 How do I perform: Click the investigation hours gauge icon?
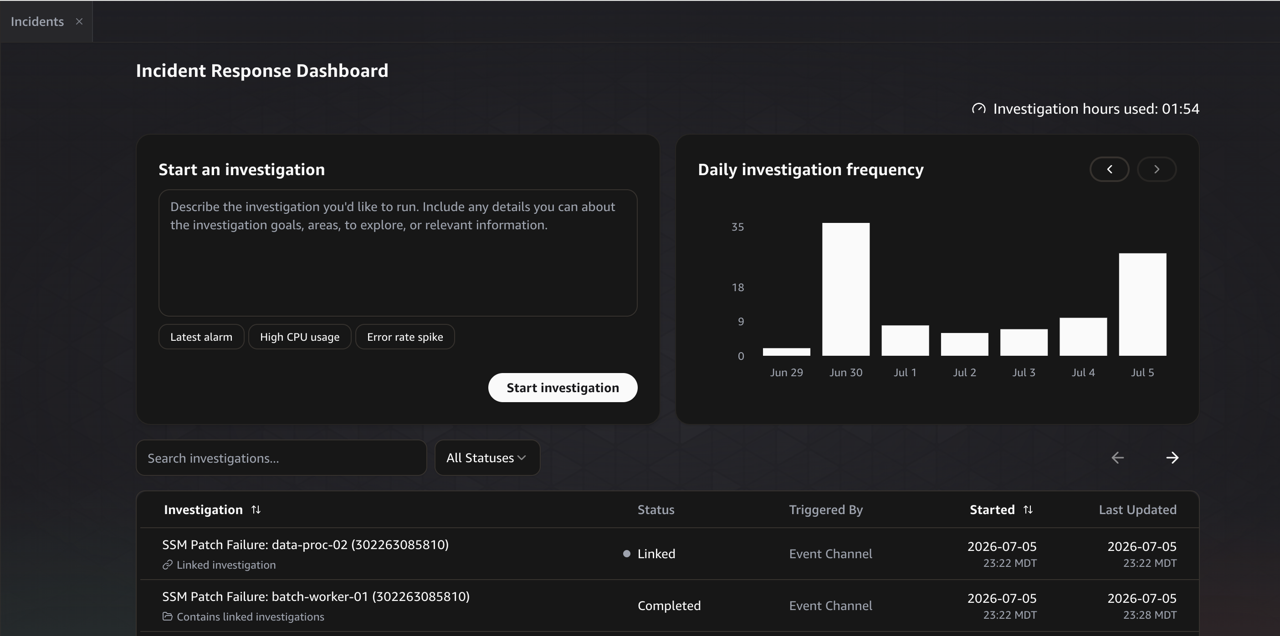click(978, 109)
